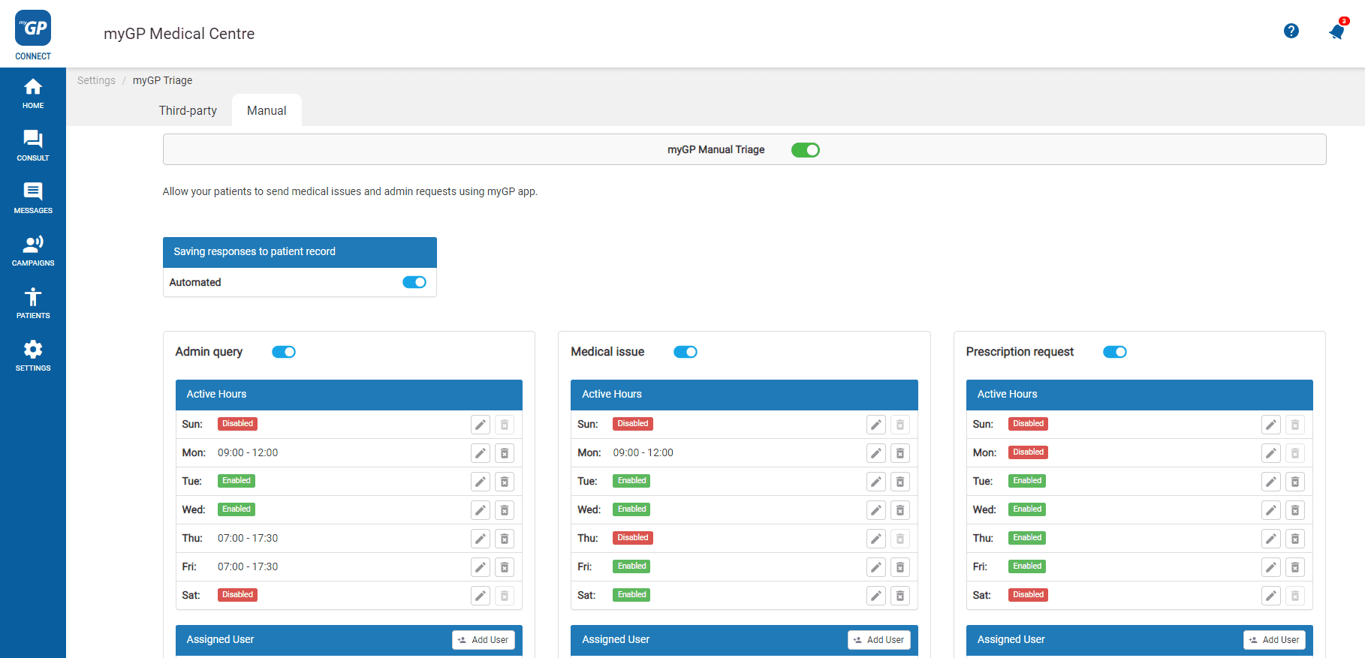Edit Admin query Saturday hours
This screenshot has height=658, width=1365.
(481, 596)
